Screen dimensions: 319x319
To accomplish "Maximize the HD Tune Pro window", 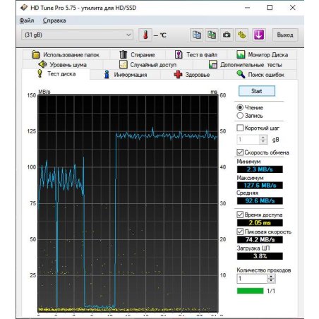I will 270,8.
